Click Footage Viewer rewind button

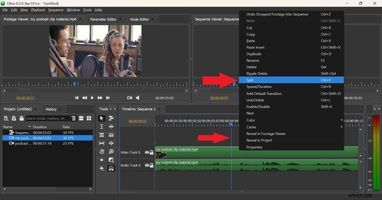(85, 98)
